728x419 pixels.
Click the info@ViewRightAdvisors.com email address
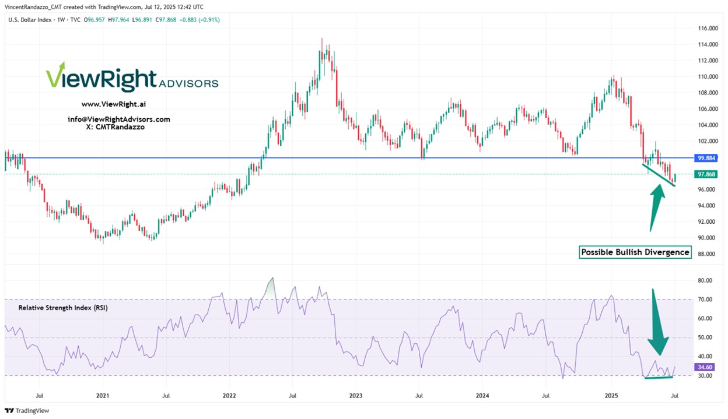click(119, 119)
